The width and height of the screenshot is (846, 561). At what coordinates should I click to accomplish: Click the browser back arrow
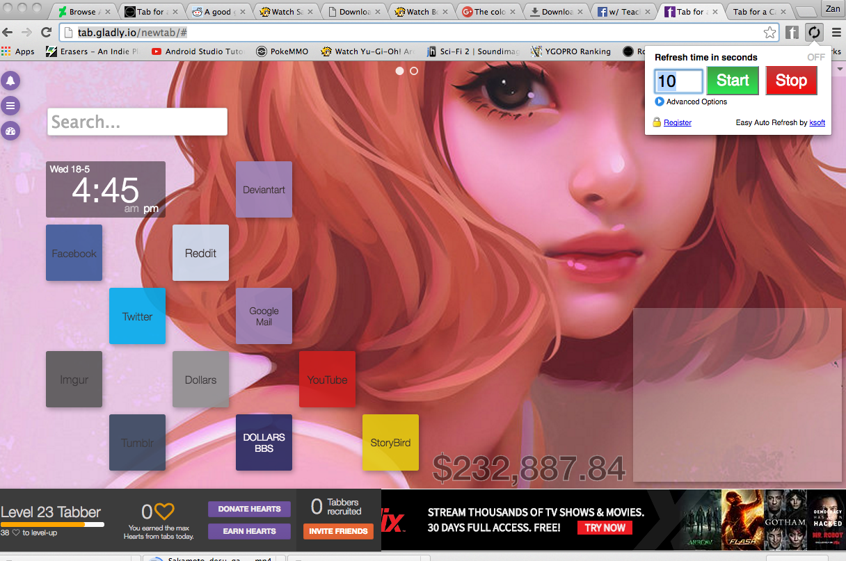(8, 32)
